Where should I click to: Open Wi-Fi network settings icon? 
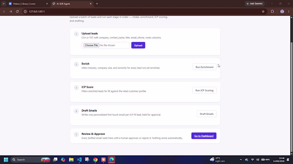click(252, 160)
